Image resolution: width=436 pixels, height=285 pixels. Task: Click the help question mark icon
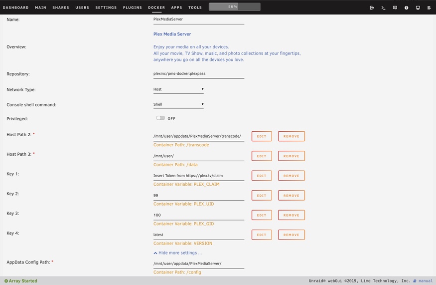click(406, 7)
